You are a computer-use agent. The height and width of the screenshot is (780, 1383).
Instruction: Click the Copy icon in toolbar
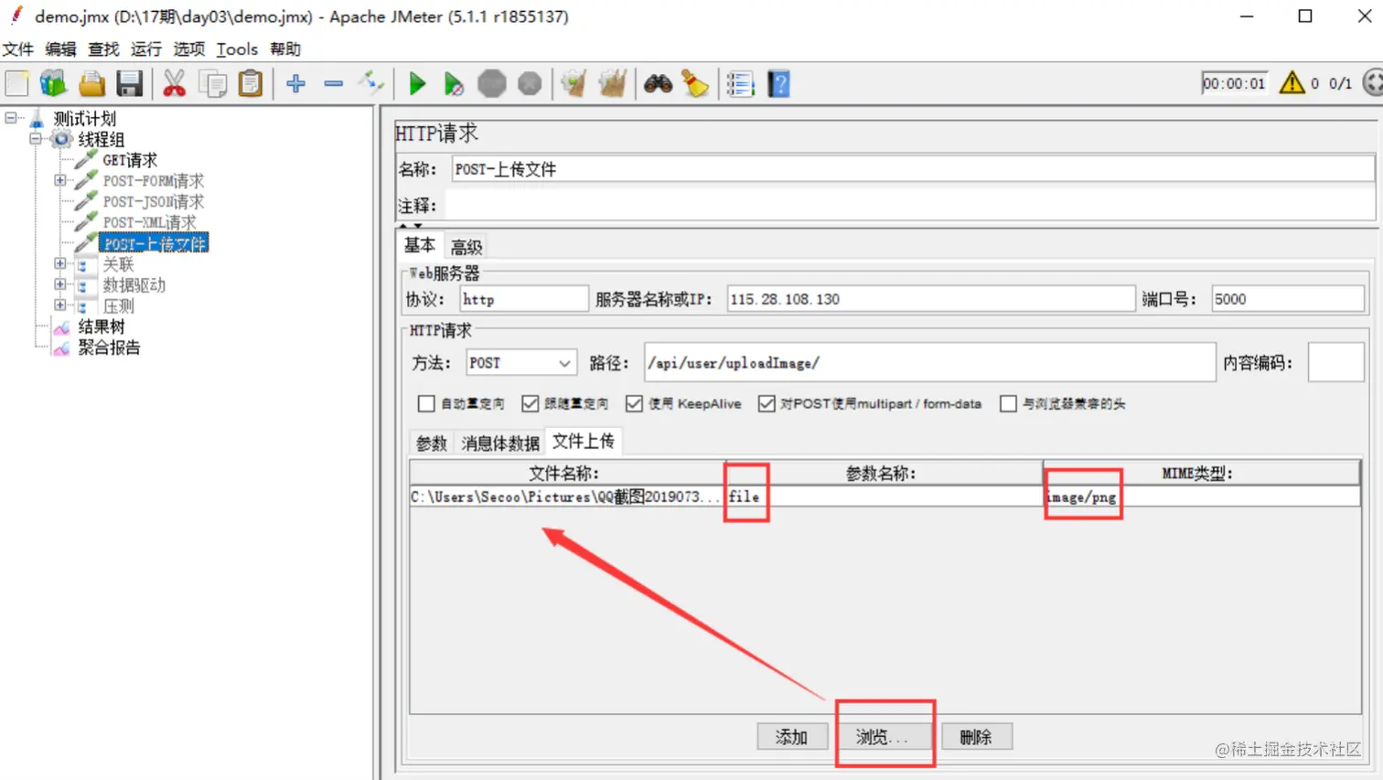tap(212, 84)
